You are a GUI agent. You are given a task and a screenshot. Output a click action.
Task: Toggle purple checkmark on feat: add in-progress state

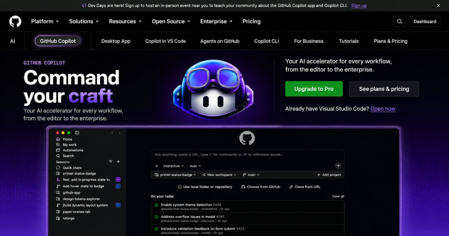[118, 179]
